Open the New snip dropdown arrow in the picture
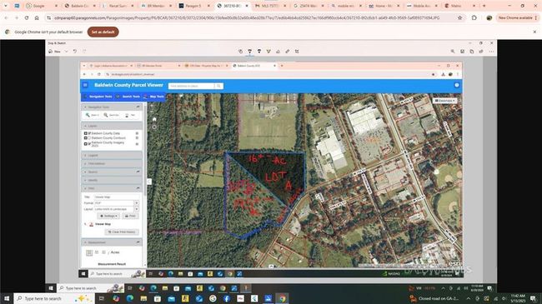This screenshot has width=542, height=304. coord(66,52)
